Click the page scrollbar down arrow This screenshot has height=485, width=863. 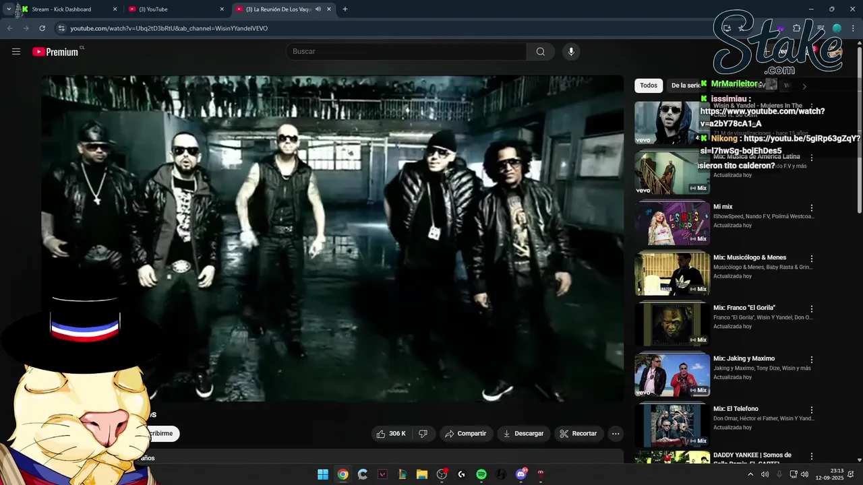click(x=859, y=459)
